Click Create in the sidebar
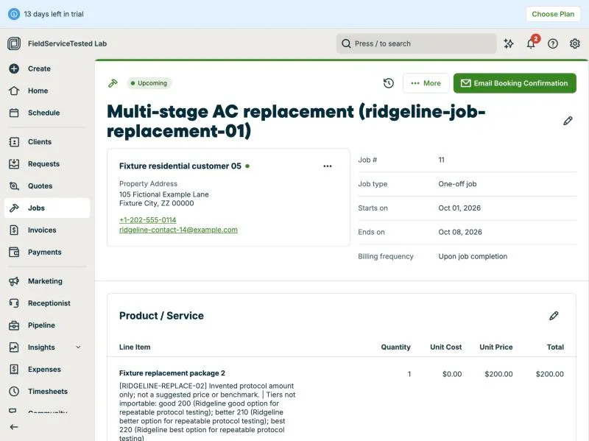589x441 pixels. (x=47, y=68)
